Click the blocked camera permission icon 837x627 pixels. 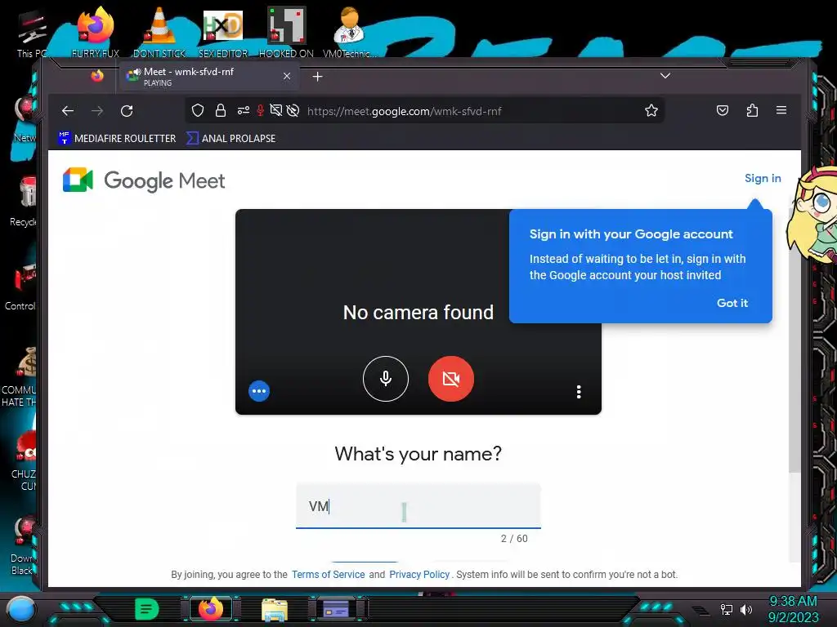point(276,110)
